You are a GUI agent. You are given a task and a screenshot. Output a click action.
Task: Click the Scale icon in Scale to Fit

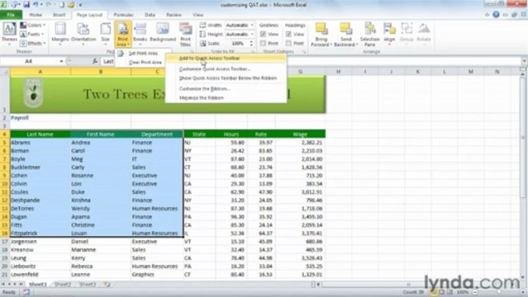click(x=202, y=44)
